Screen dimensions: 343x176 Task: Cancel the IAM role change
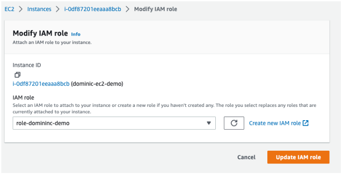click(246, 157)
